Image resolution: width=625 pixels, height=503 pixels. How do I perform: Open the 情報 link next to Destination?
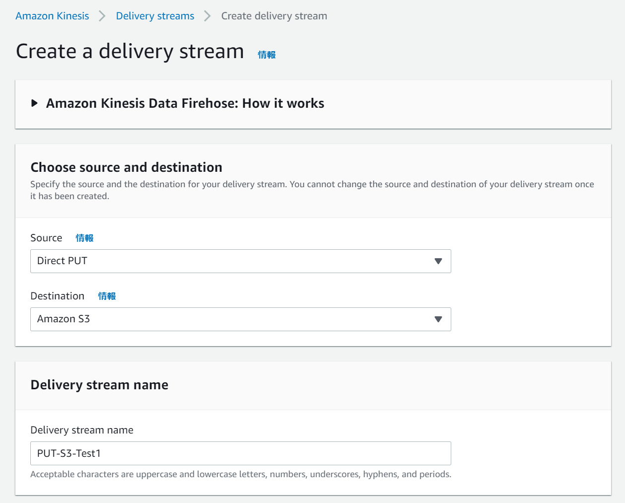107,296
